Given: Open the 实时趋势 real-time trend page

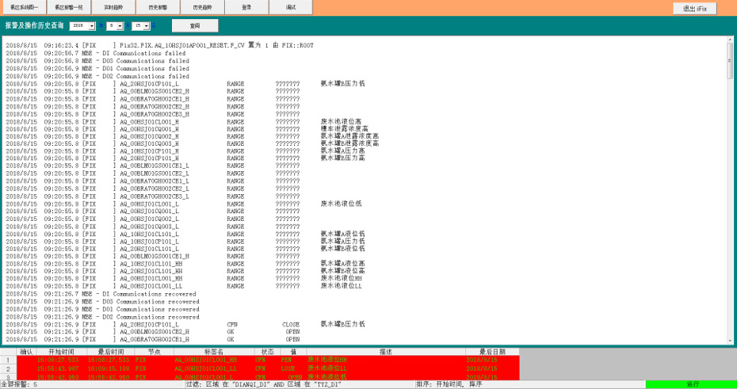Looking at the screenshot, I should [113, 7].
